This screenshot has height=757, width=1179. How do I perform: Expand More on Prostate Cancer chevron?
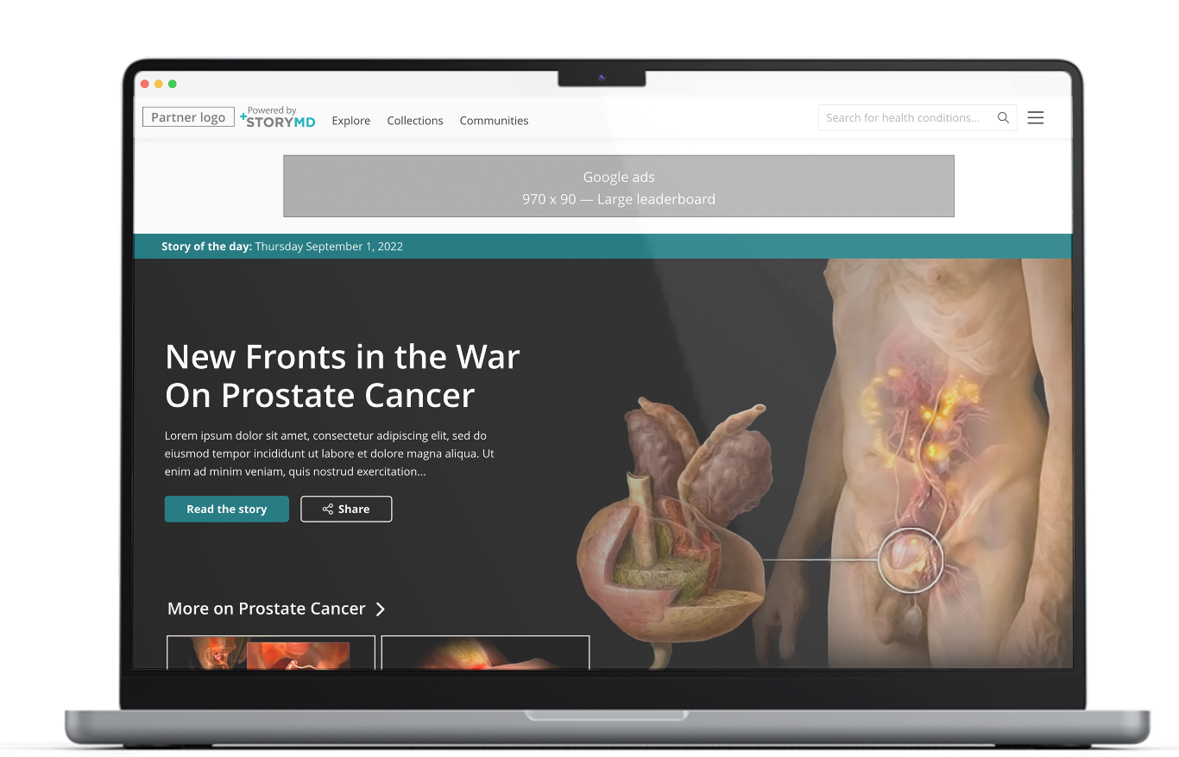381,610
